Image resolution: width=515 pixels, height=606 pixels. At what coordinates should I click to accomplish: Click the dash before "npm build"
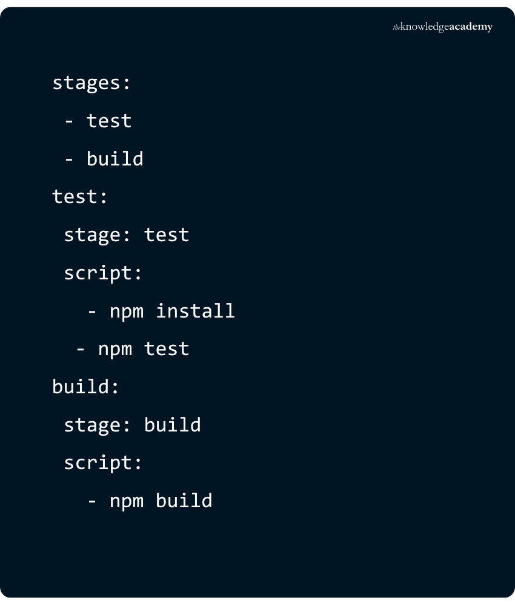tap(92, 501)
